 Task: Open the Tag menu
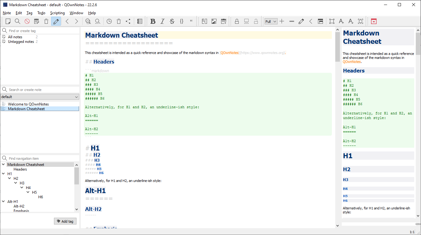coord(29,13)
